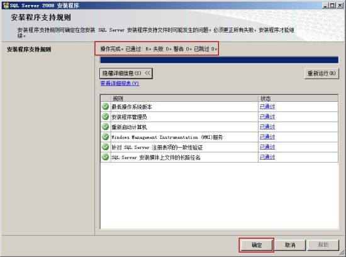Image resolution: width=346 pixels, height=257 pixels.
Task: Select the 重新启动计算机 rule text
Action: [129, 127]
